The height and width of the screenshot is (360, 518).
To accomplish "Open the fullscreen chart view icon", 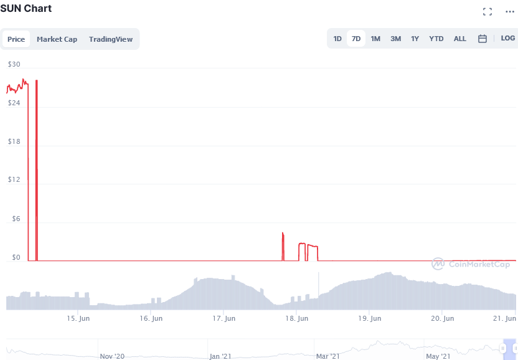I will click(487, 12).
